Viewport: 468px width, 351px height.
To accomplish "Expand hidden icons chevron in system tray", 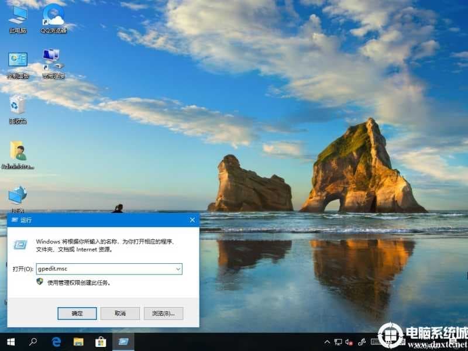I will [327, 342].
